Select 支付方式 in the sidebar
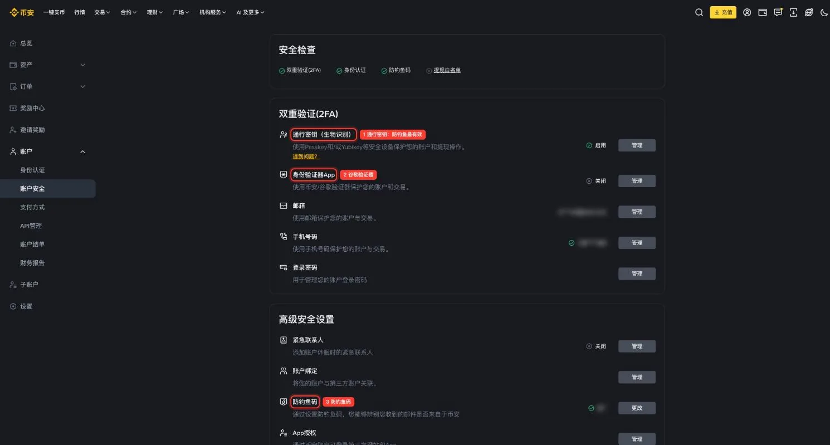This screenshot has height=445, width=830. pos(32,207)
